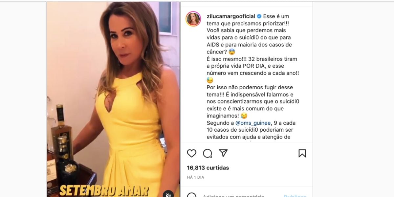The image size is (394, 197).
Task: Like the post with the heart icon
Action: (x=191, y=153)
